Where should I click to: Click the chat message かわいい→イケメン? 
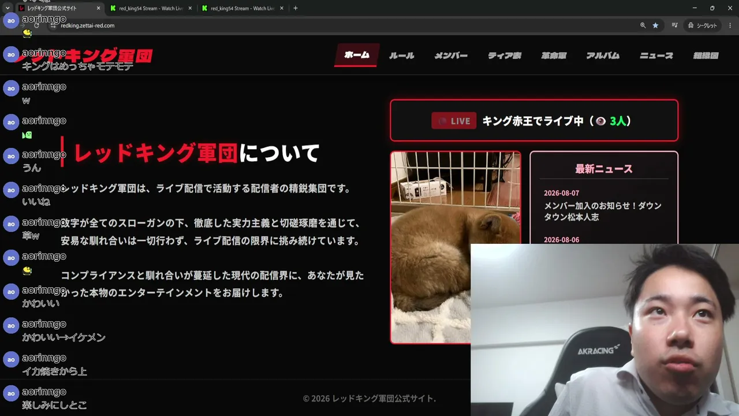(64, 337)
